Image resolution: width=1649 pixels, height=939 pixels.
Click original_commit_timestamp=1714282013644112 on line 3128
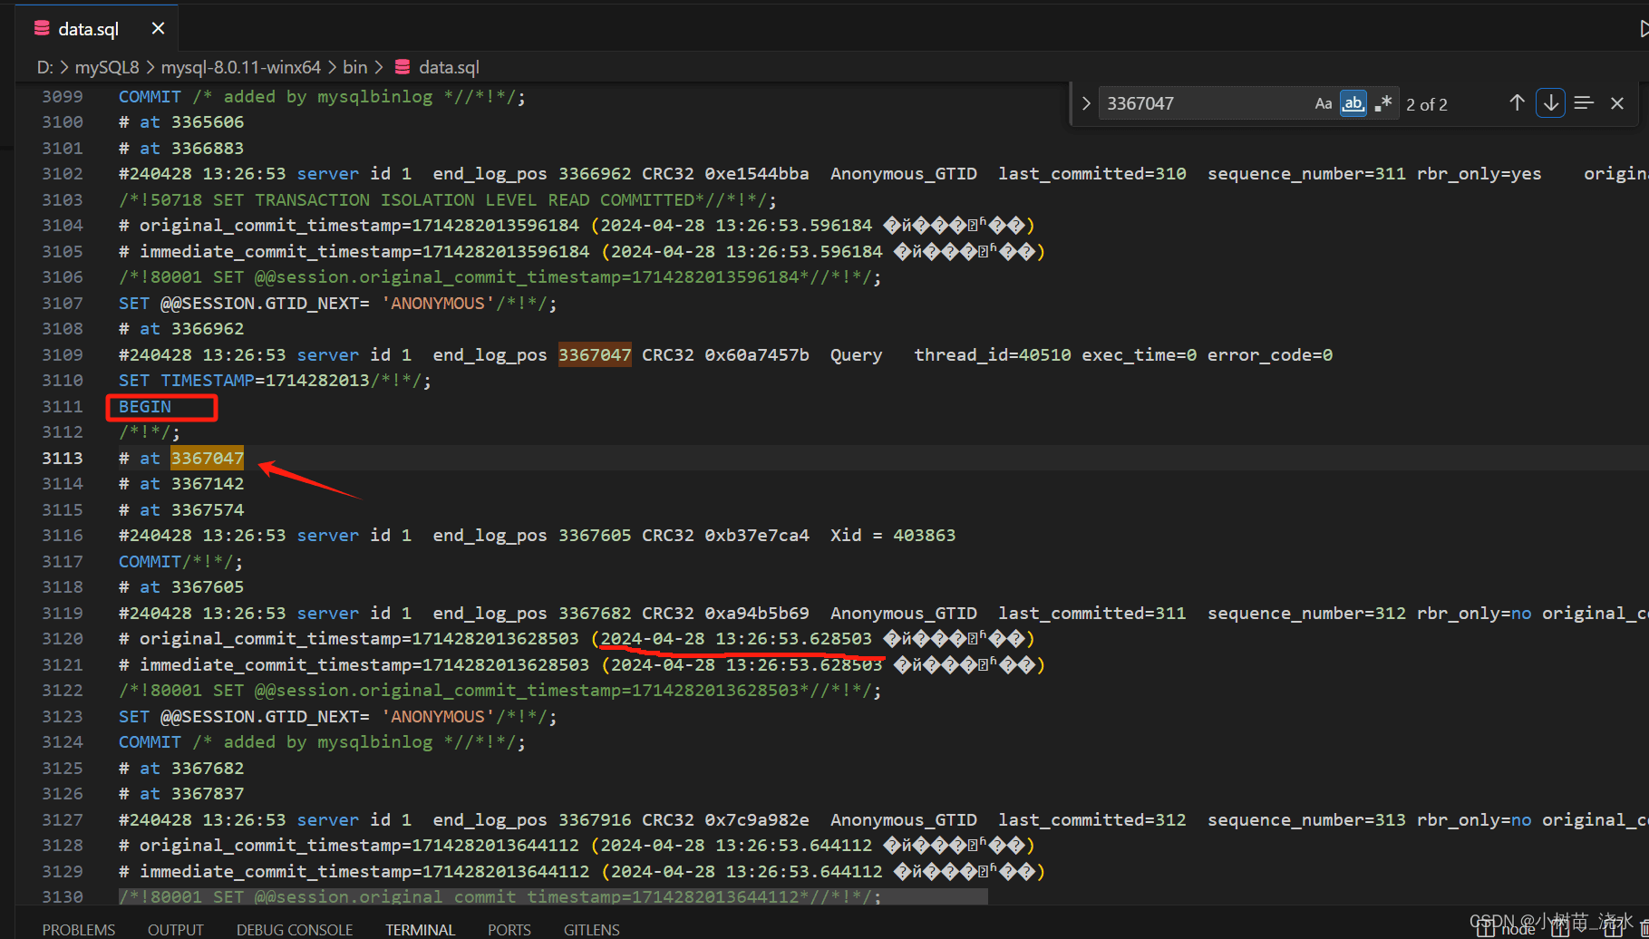[359, 845]
